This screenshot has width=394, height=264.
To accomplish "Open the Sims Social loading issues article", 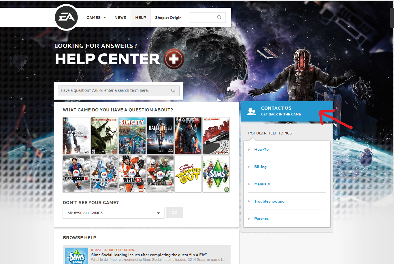I will 149,255.
